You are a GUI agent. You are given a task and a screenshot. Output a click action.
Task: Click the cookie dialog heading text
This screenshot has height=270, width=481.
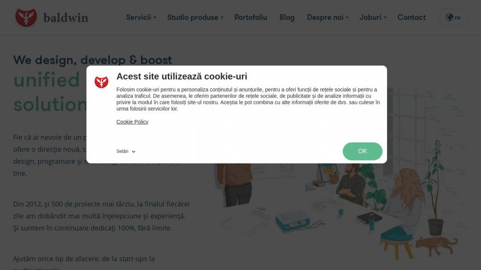182,76
